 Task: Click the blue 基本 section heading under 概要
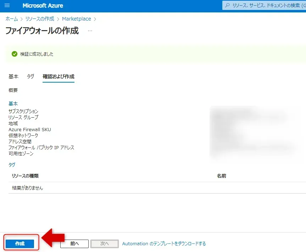pyautogui.click(x=13, y=104)
